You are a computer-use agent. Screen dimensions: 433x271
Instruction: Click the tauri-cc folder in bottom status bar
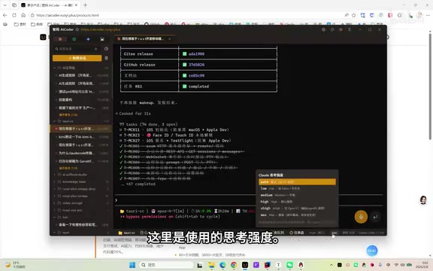[x=127, y=233]
